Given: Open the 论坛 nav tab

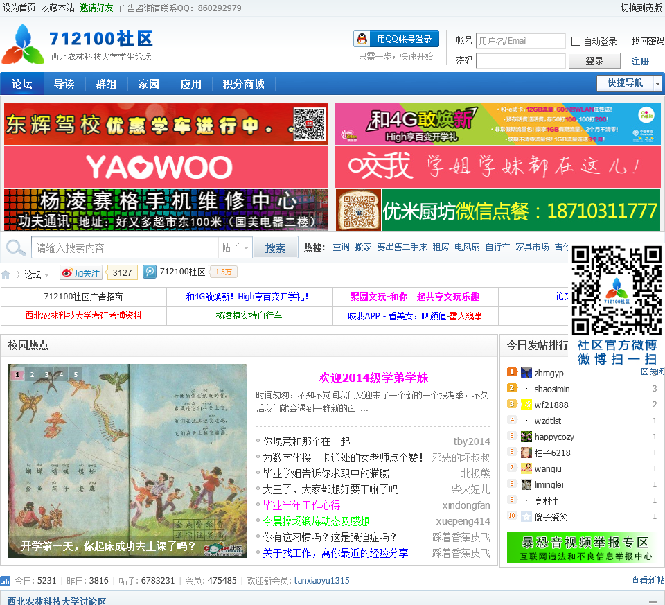Looking at the screenshot, I should click(x=22, y=84).
